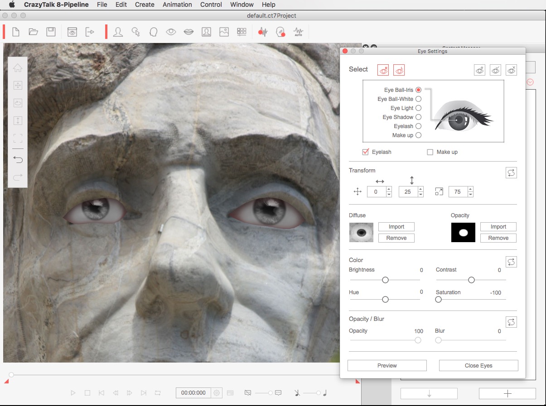
Task: Click the export arrow toolbar icon
Action: [x=90, y=32]
